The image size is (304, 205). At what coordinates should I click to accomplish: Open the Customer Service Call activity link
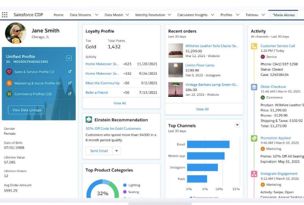tap(278, 46)
